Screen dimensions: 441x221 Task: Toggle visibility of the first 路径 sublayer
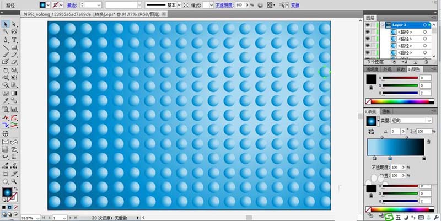click(x=368, y=32)
